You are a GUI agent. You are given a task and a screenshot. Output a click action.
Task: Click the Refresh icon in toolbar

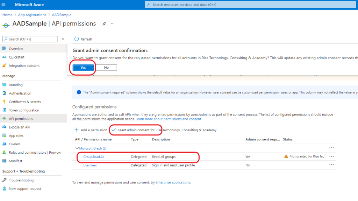pyautogui.click(x=77, y=39)
